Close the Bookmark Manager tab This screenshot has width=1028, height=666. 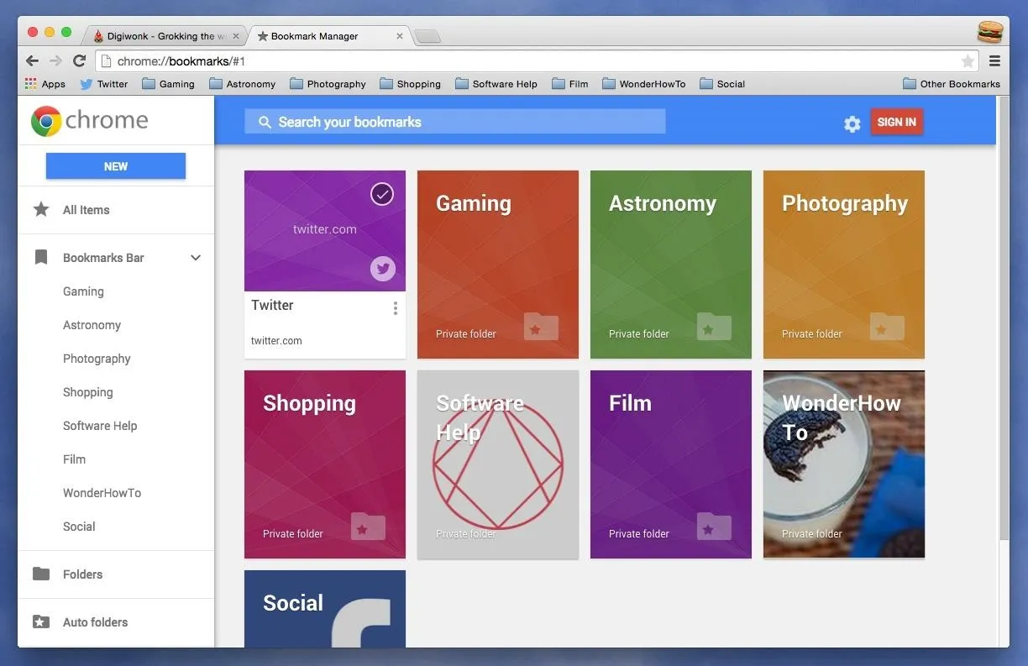(400, 36)
